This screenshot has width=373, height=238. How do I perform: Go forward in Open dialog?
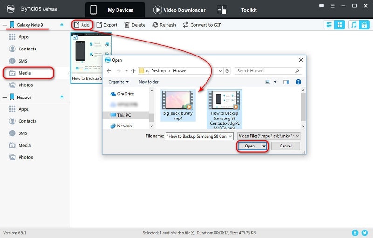118,71
